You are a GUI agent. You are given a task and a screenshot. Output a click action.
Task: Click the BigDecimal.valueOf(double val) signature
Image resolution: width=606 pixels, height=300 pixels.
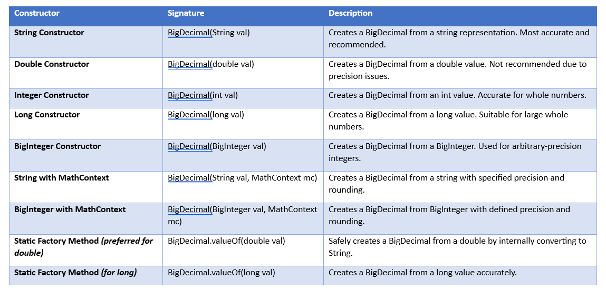226,241
